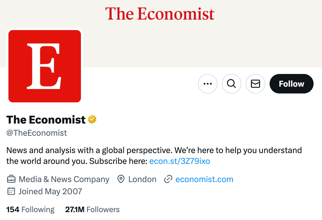Visit the economist.com website link

click(x=204, y=179)
